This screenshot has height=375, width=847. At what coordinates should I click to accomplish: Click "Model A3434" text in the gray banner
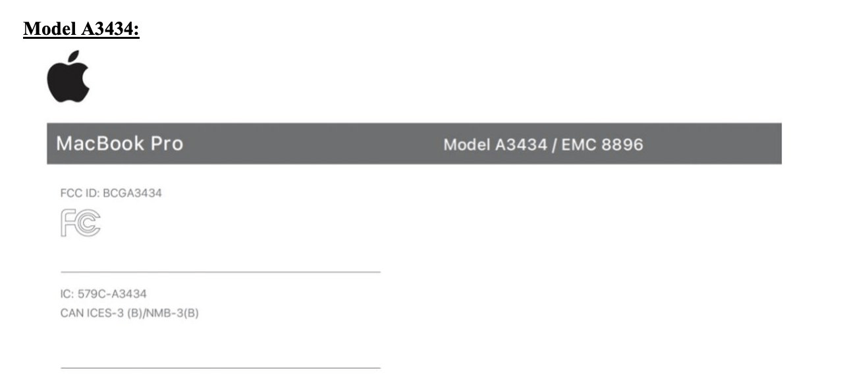pos(495,145)
